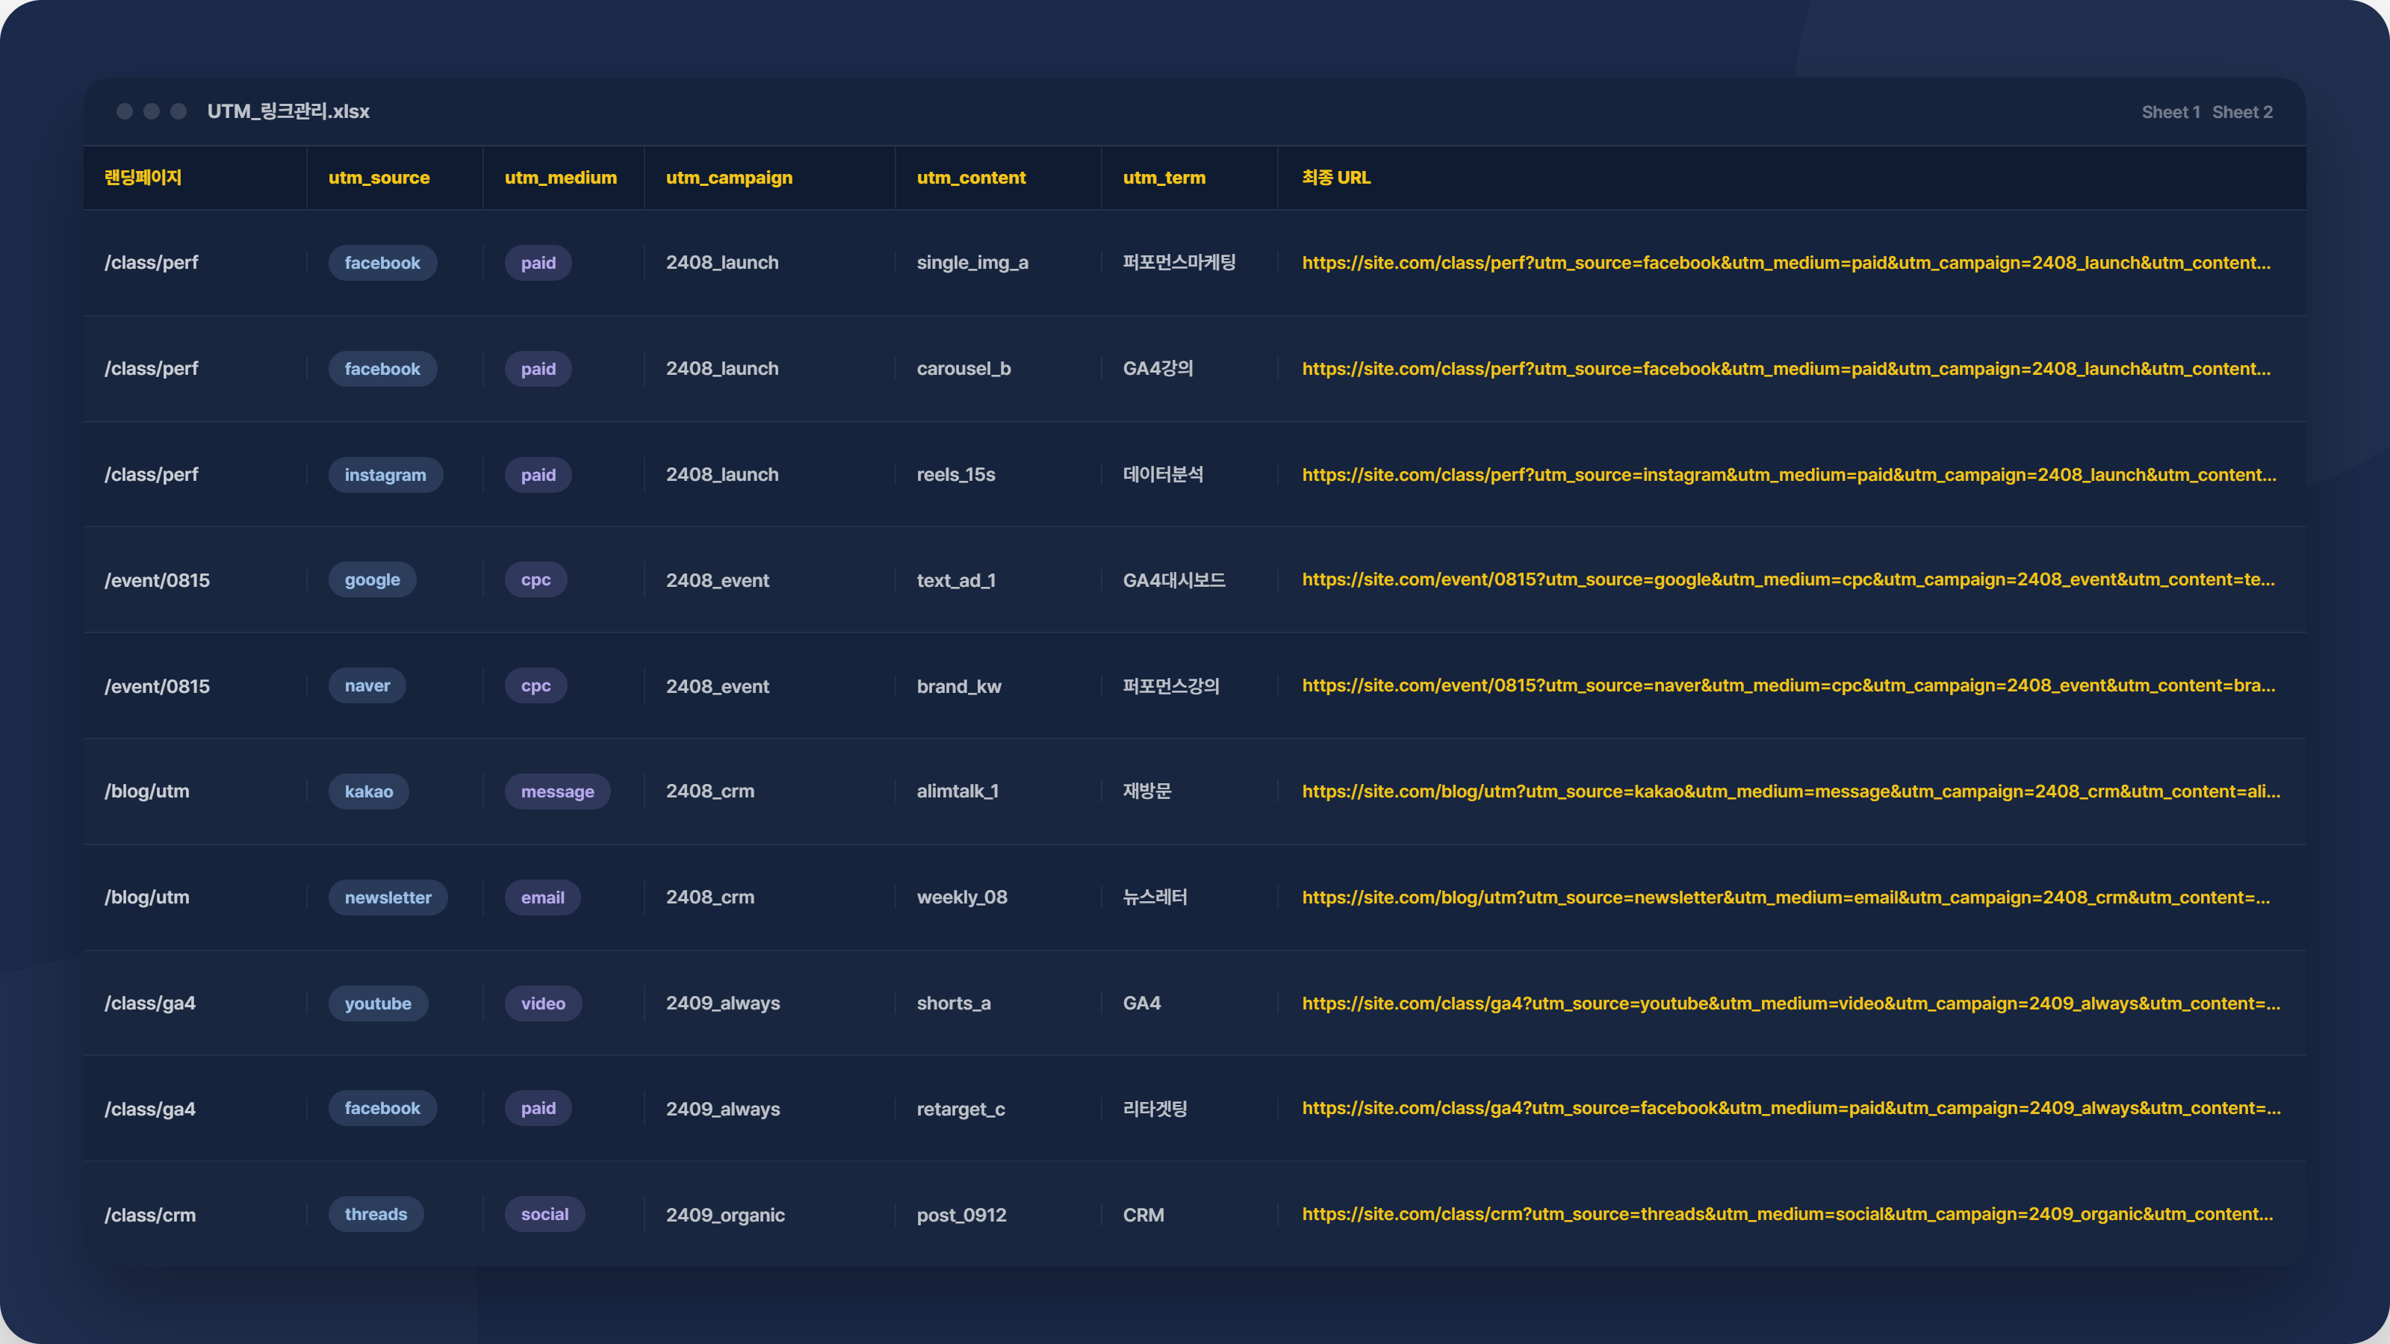Select the video medium badge
2390x1344 pixels.
(x=543, y=1004)
